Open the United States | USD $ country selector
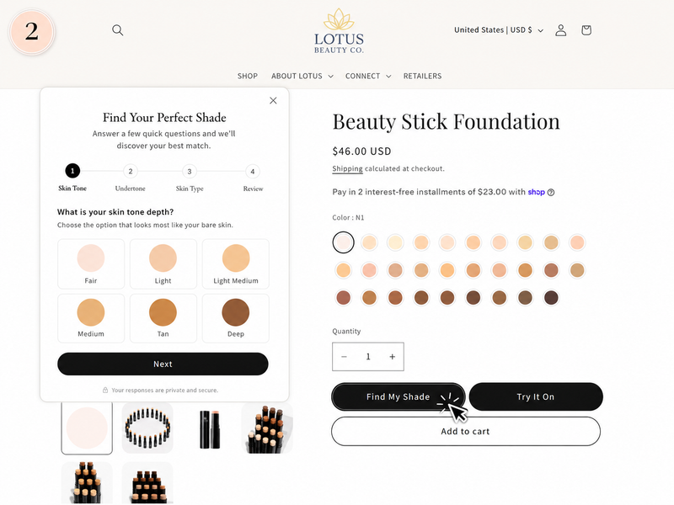 pyautogui.click(x=499, y=30)
